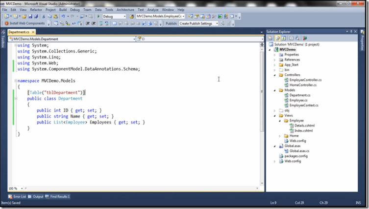Collapse the namespace MVCDemo.Models region
369x209 pixels.
pyautogui.click(x=16, y=81)
